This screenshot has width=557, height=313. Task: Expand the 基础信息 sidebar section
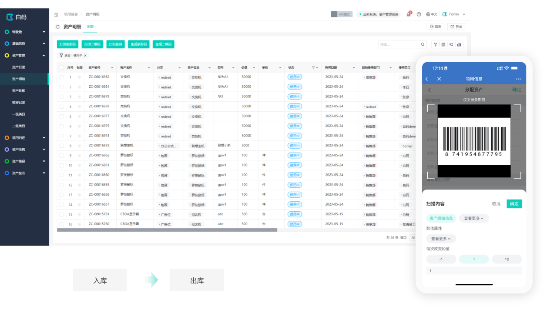44,43
